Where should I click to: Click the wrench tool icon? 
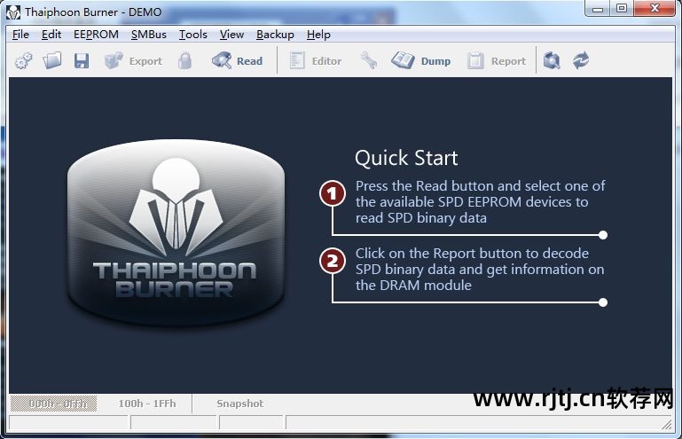(x=369, y=60)
